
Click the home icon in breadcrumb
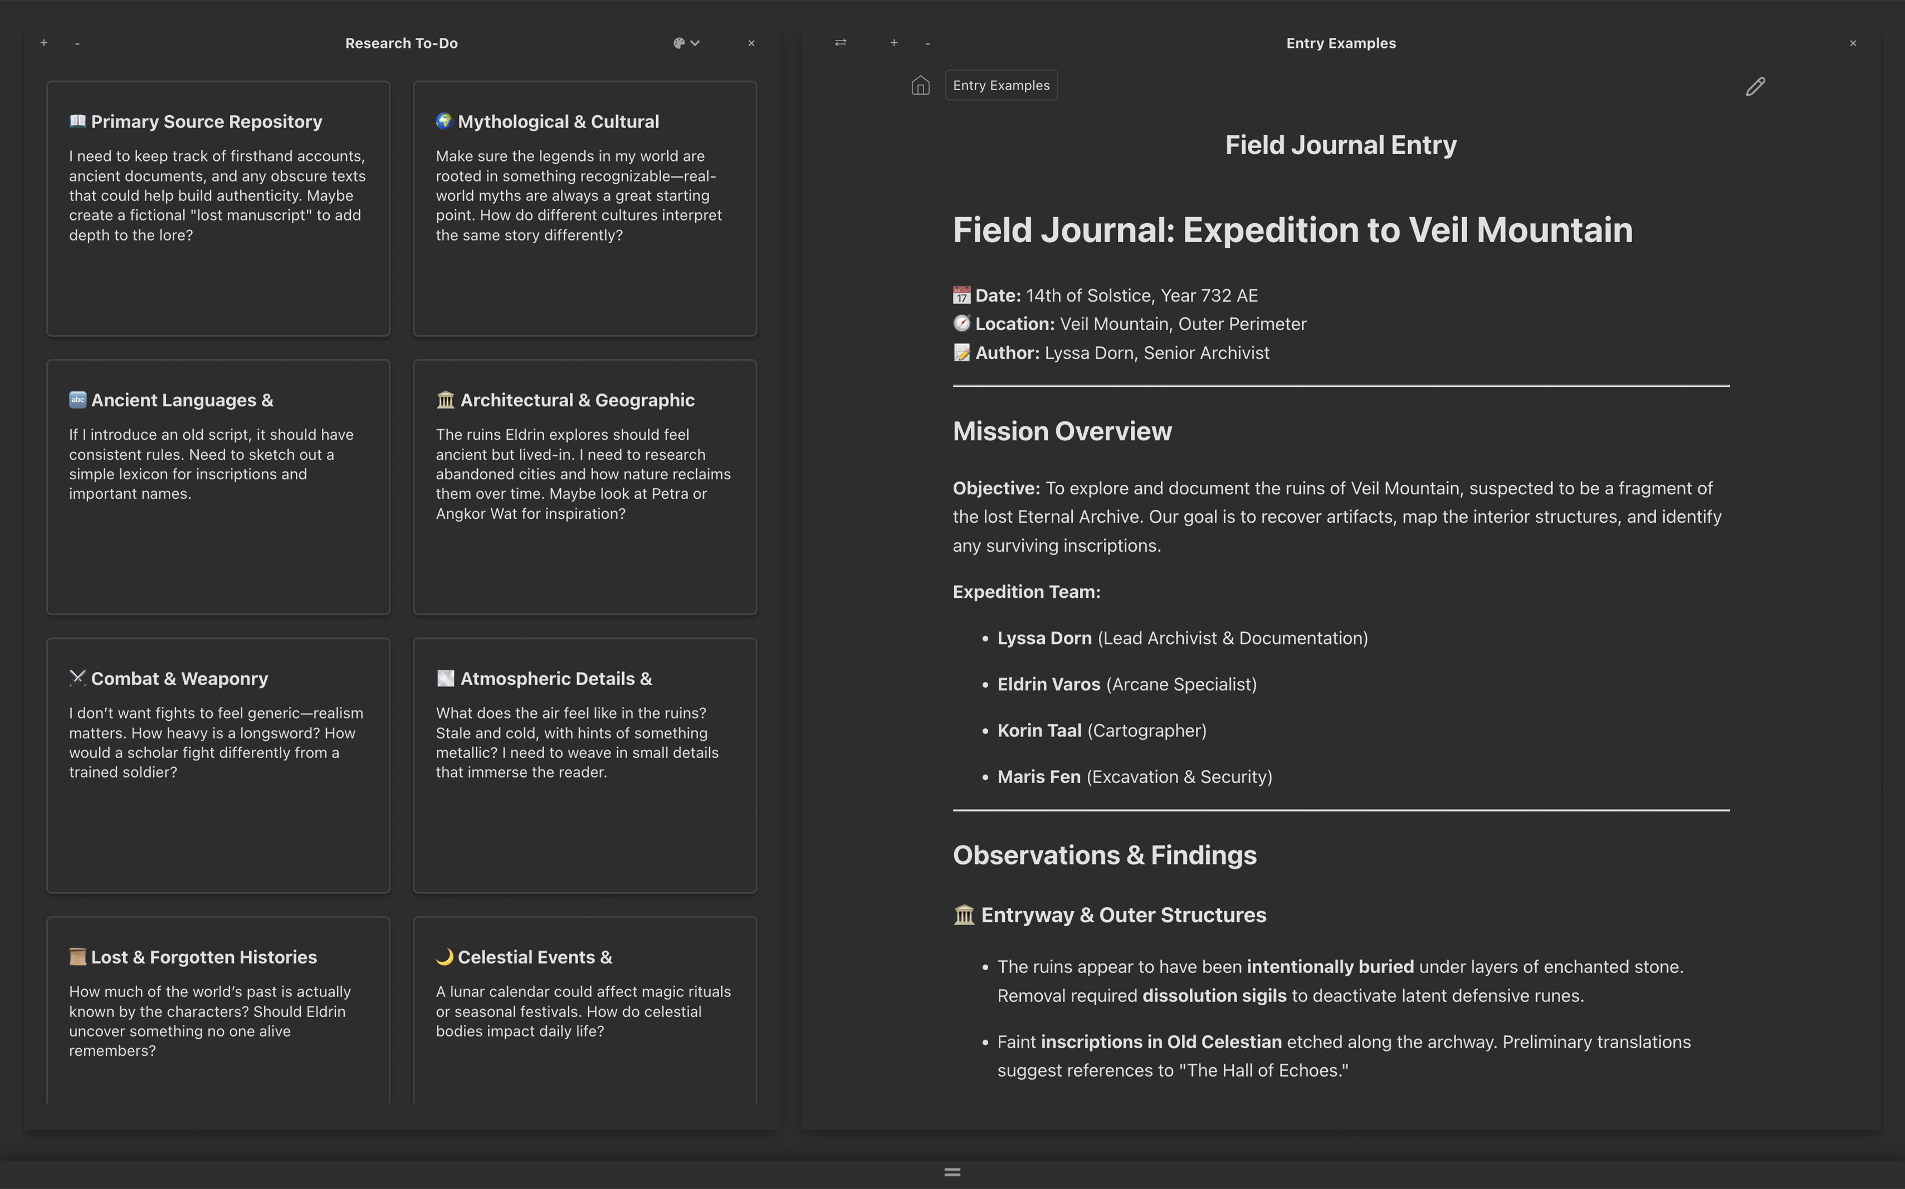click(920, 85)
